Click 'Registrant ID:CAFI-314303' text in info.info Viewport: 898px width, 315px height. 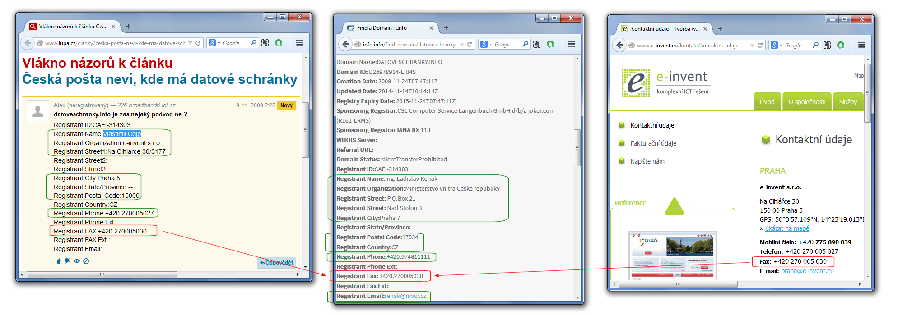tap(372, 169)
